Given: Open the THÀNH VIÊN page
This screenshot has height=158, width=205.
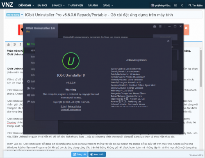Looking at the screenshot, I should click(x=75, y=5).
